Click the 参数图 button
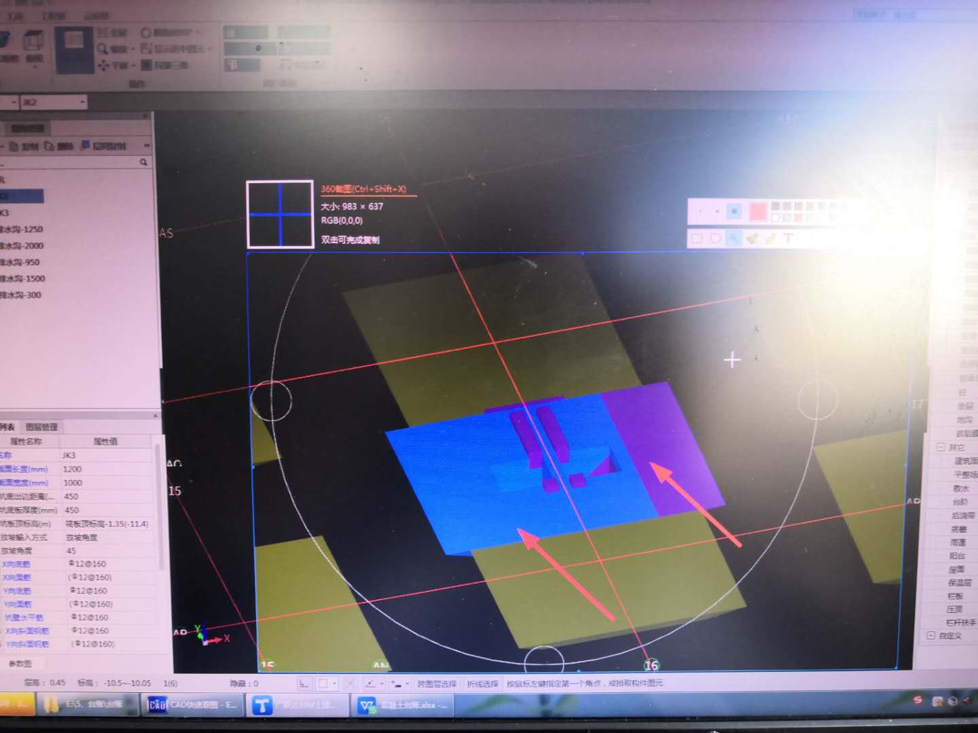The width and height of the screenshot is (978, 733). 20,663
